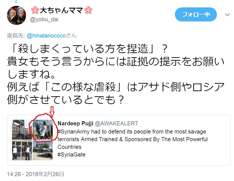This screenshot has height=181, width=234.
Task: Open the @AWAKEALERT handle
Action: (x=116, y=123)
